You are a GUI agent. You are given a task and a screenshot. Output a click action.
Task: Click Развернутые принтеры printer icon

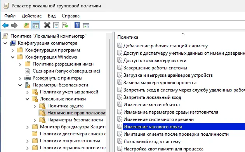[x=28, y=78]
